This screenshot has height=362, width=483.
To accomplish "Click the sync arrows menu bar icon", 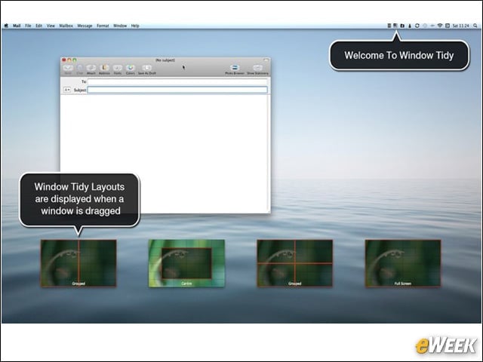I will tap(417, 26).
